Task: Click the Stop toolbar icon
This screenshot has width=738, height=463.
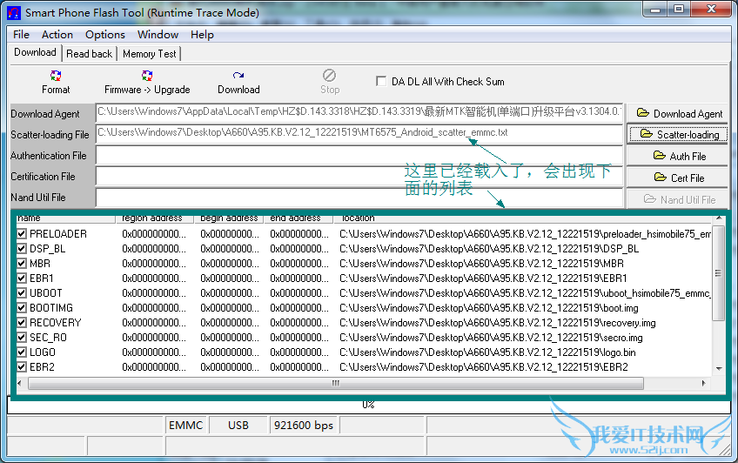Action: pyautogui.click(x=330, y=77)
